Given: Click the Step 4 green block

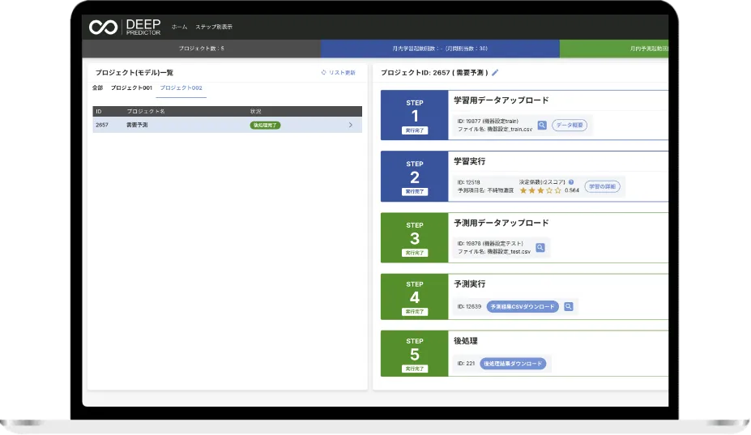Looking at the screenshot, I should coord(414,296).
